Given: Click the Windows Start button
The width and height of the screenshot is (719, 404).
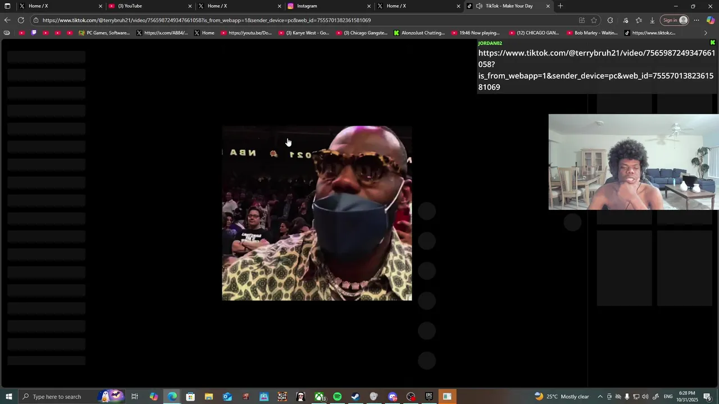Looking at the screenshot, I should tap(8, 397).
